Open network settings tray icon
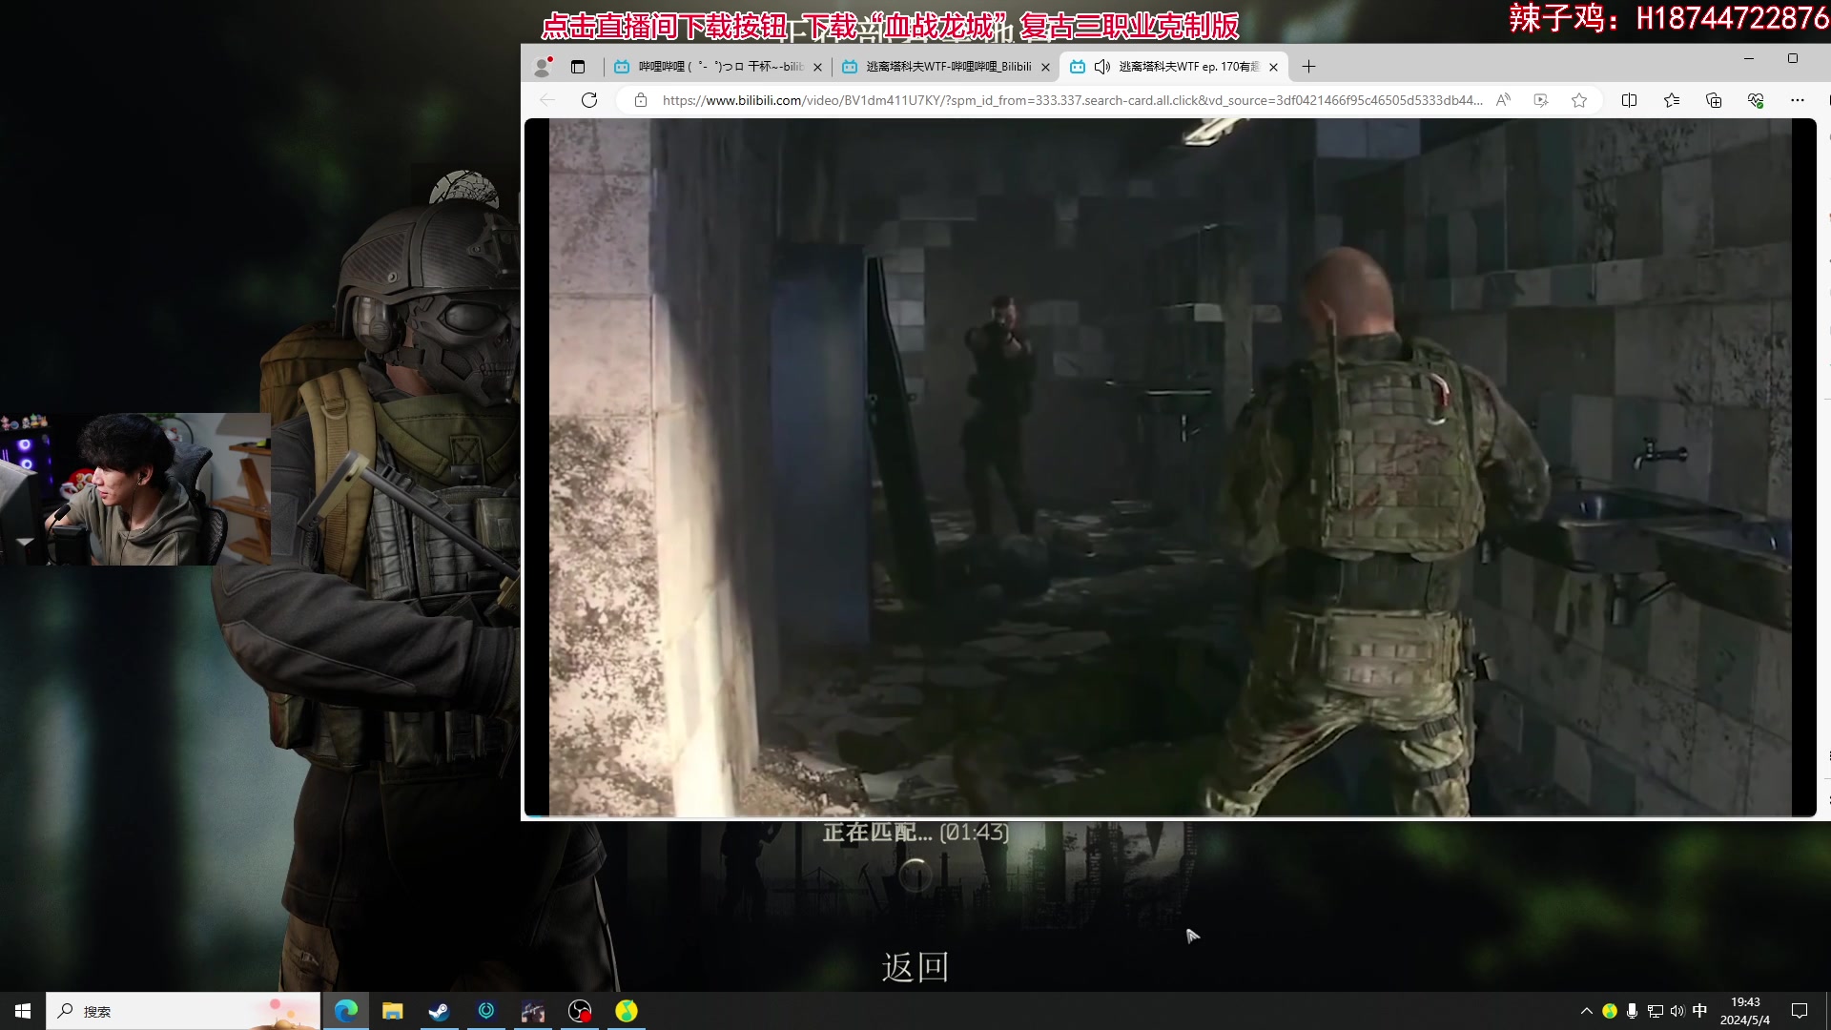Image resolution: width=1831 pixels, height=1030 pixels. 1656,1011
